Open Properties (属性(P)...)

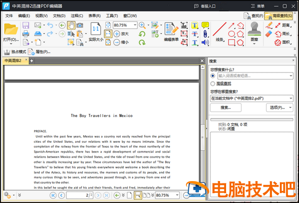[x=39, y=52]
